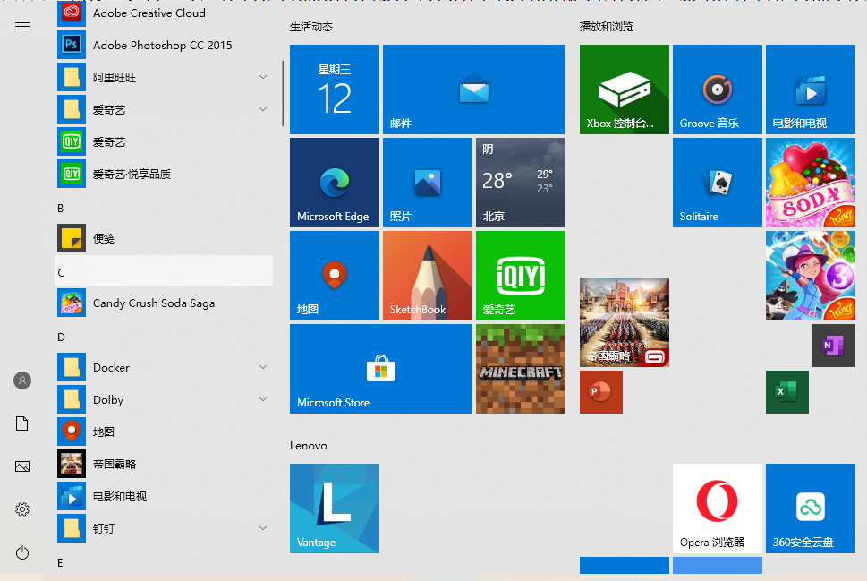Click the letter C section header
Viewport: 867px width, 581px height.
point(164,271)
